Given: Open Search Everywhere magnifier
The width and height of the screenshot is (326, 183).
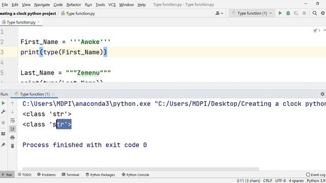Looking at the screenshot, I should (315, 13).
